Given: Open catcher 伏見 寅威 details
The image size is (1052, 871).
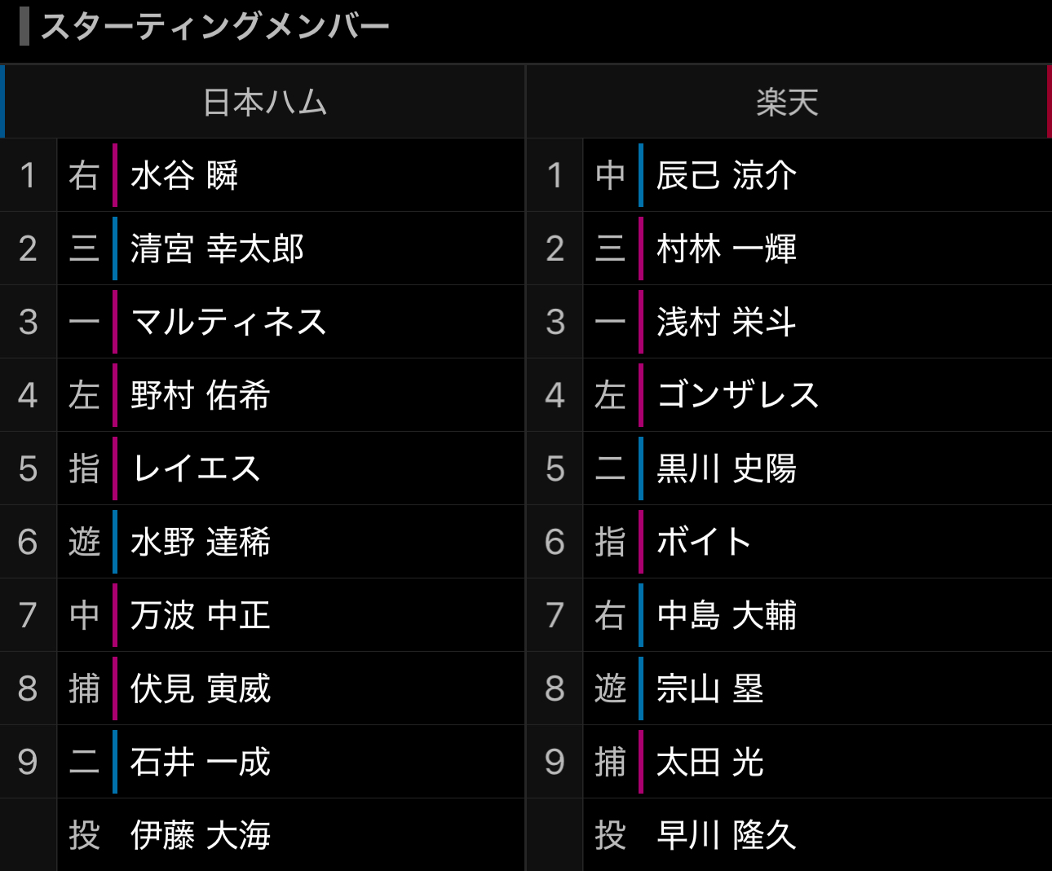Looking at the screenshot, I should [201, 688].
